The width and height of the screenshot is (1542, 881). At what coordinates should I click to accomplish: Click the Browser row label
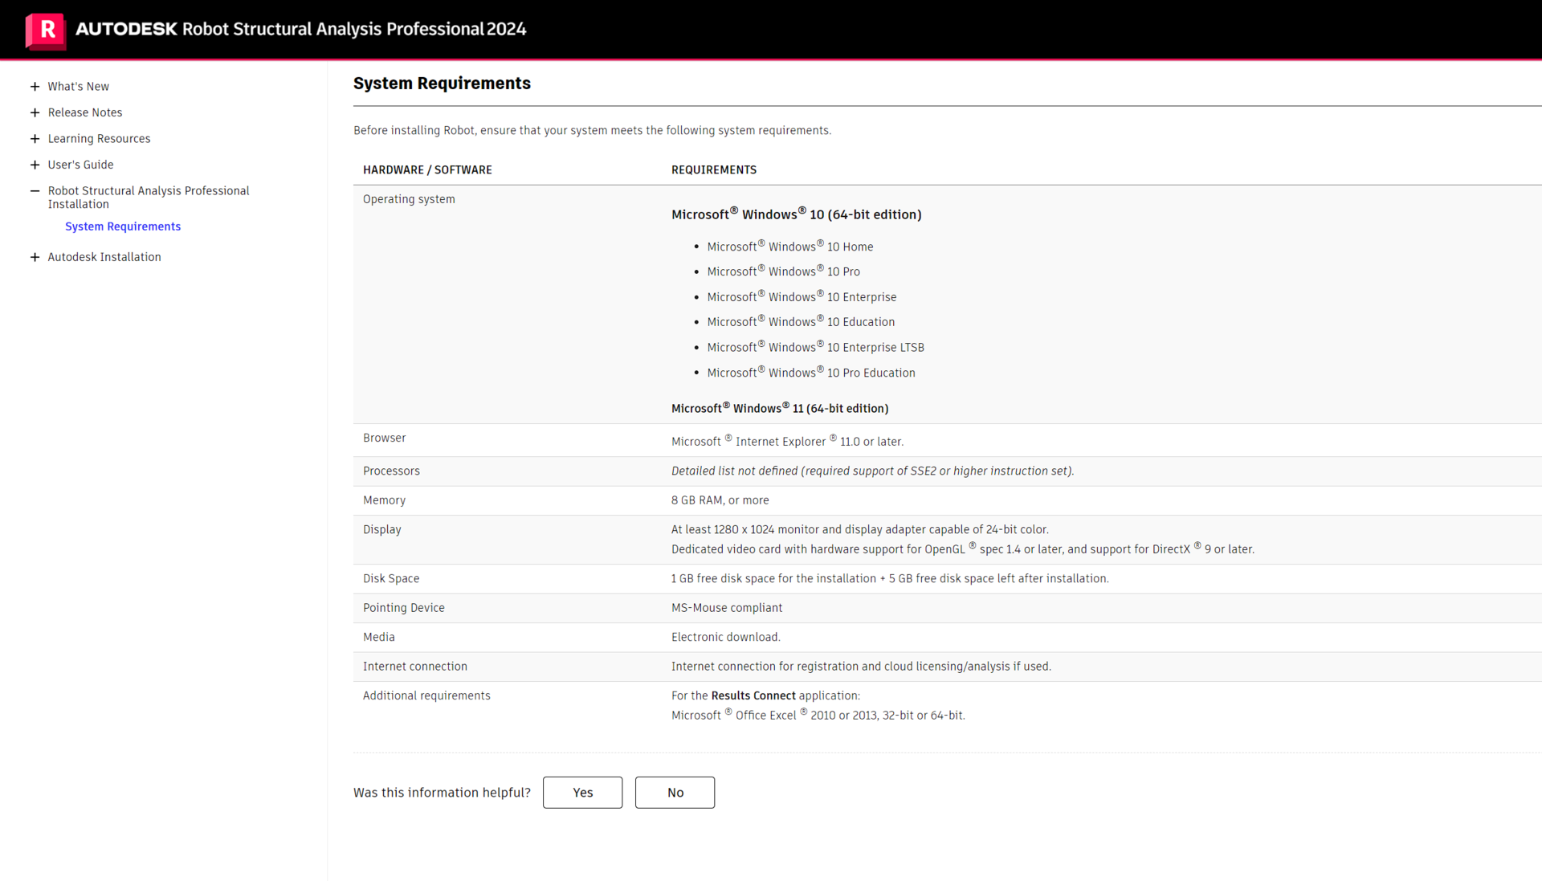(x=385, y=438)
